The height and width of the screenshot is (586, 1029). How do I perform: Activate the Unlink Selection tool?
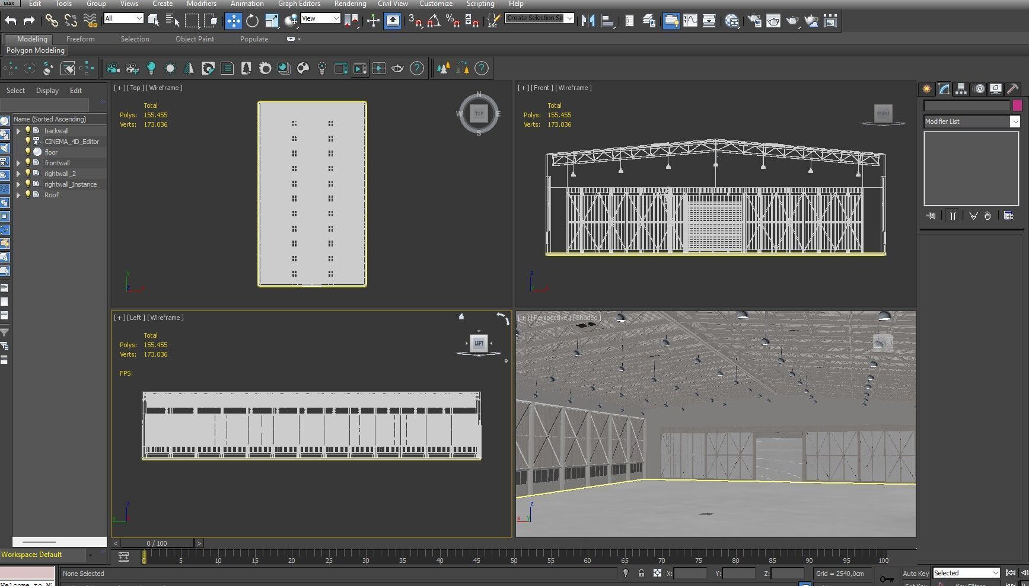point(71,21)
